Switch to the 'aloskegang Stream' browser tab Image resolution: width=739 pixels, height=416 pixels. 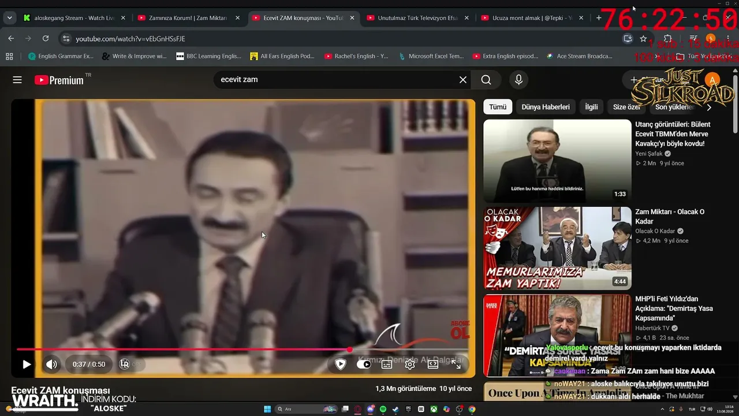(x=74, y=18)
